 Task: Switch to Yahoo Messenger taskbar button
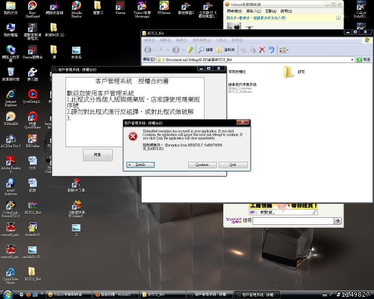[68, 295]
